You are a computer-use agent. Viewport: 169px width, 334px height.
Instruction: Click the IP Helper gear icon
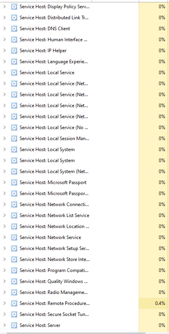(14, 51)
